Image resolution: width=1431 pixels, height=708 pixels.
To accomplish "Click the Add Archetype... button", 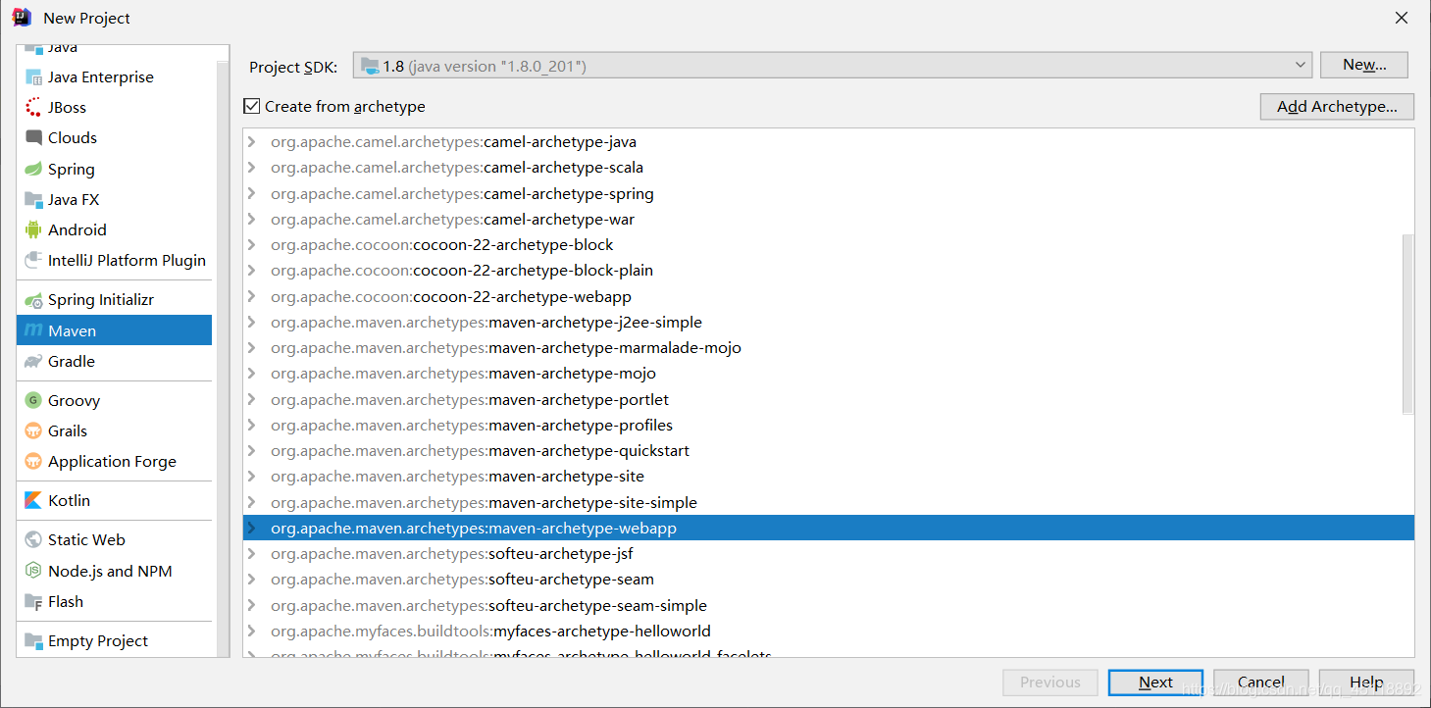I will click(x=1337, y=107).
